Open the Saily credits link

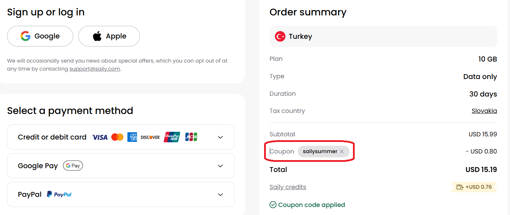(288, 187)
